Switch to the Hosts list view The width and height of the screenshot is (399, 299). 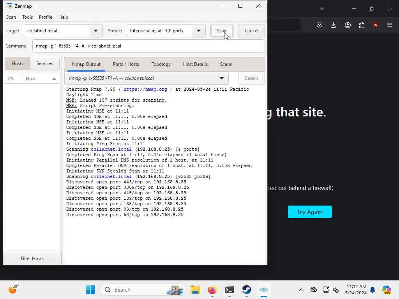(x=17, y=63)
